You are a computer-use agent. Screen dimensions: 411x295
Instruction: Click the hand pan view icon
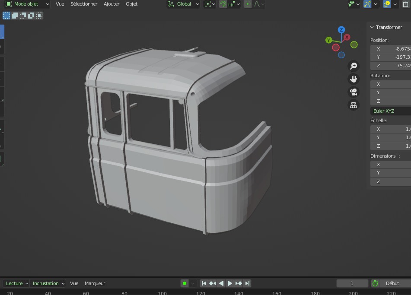coord(354,79)
